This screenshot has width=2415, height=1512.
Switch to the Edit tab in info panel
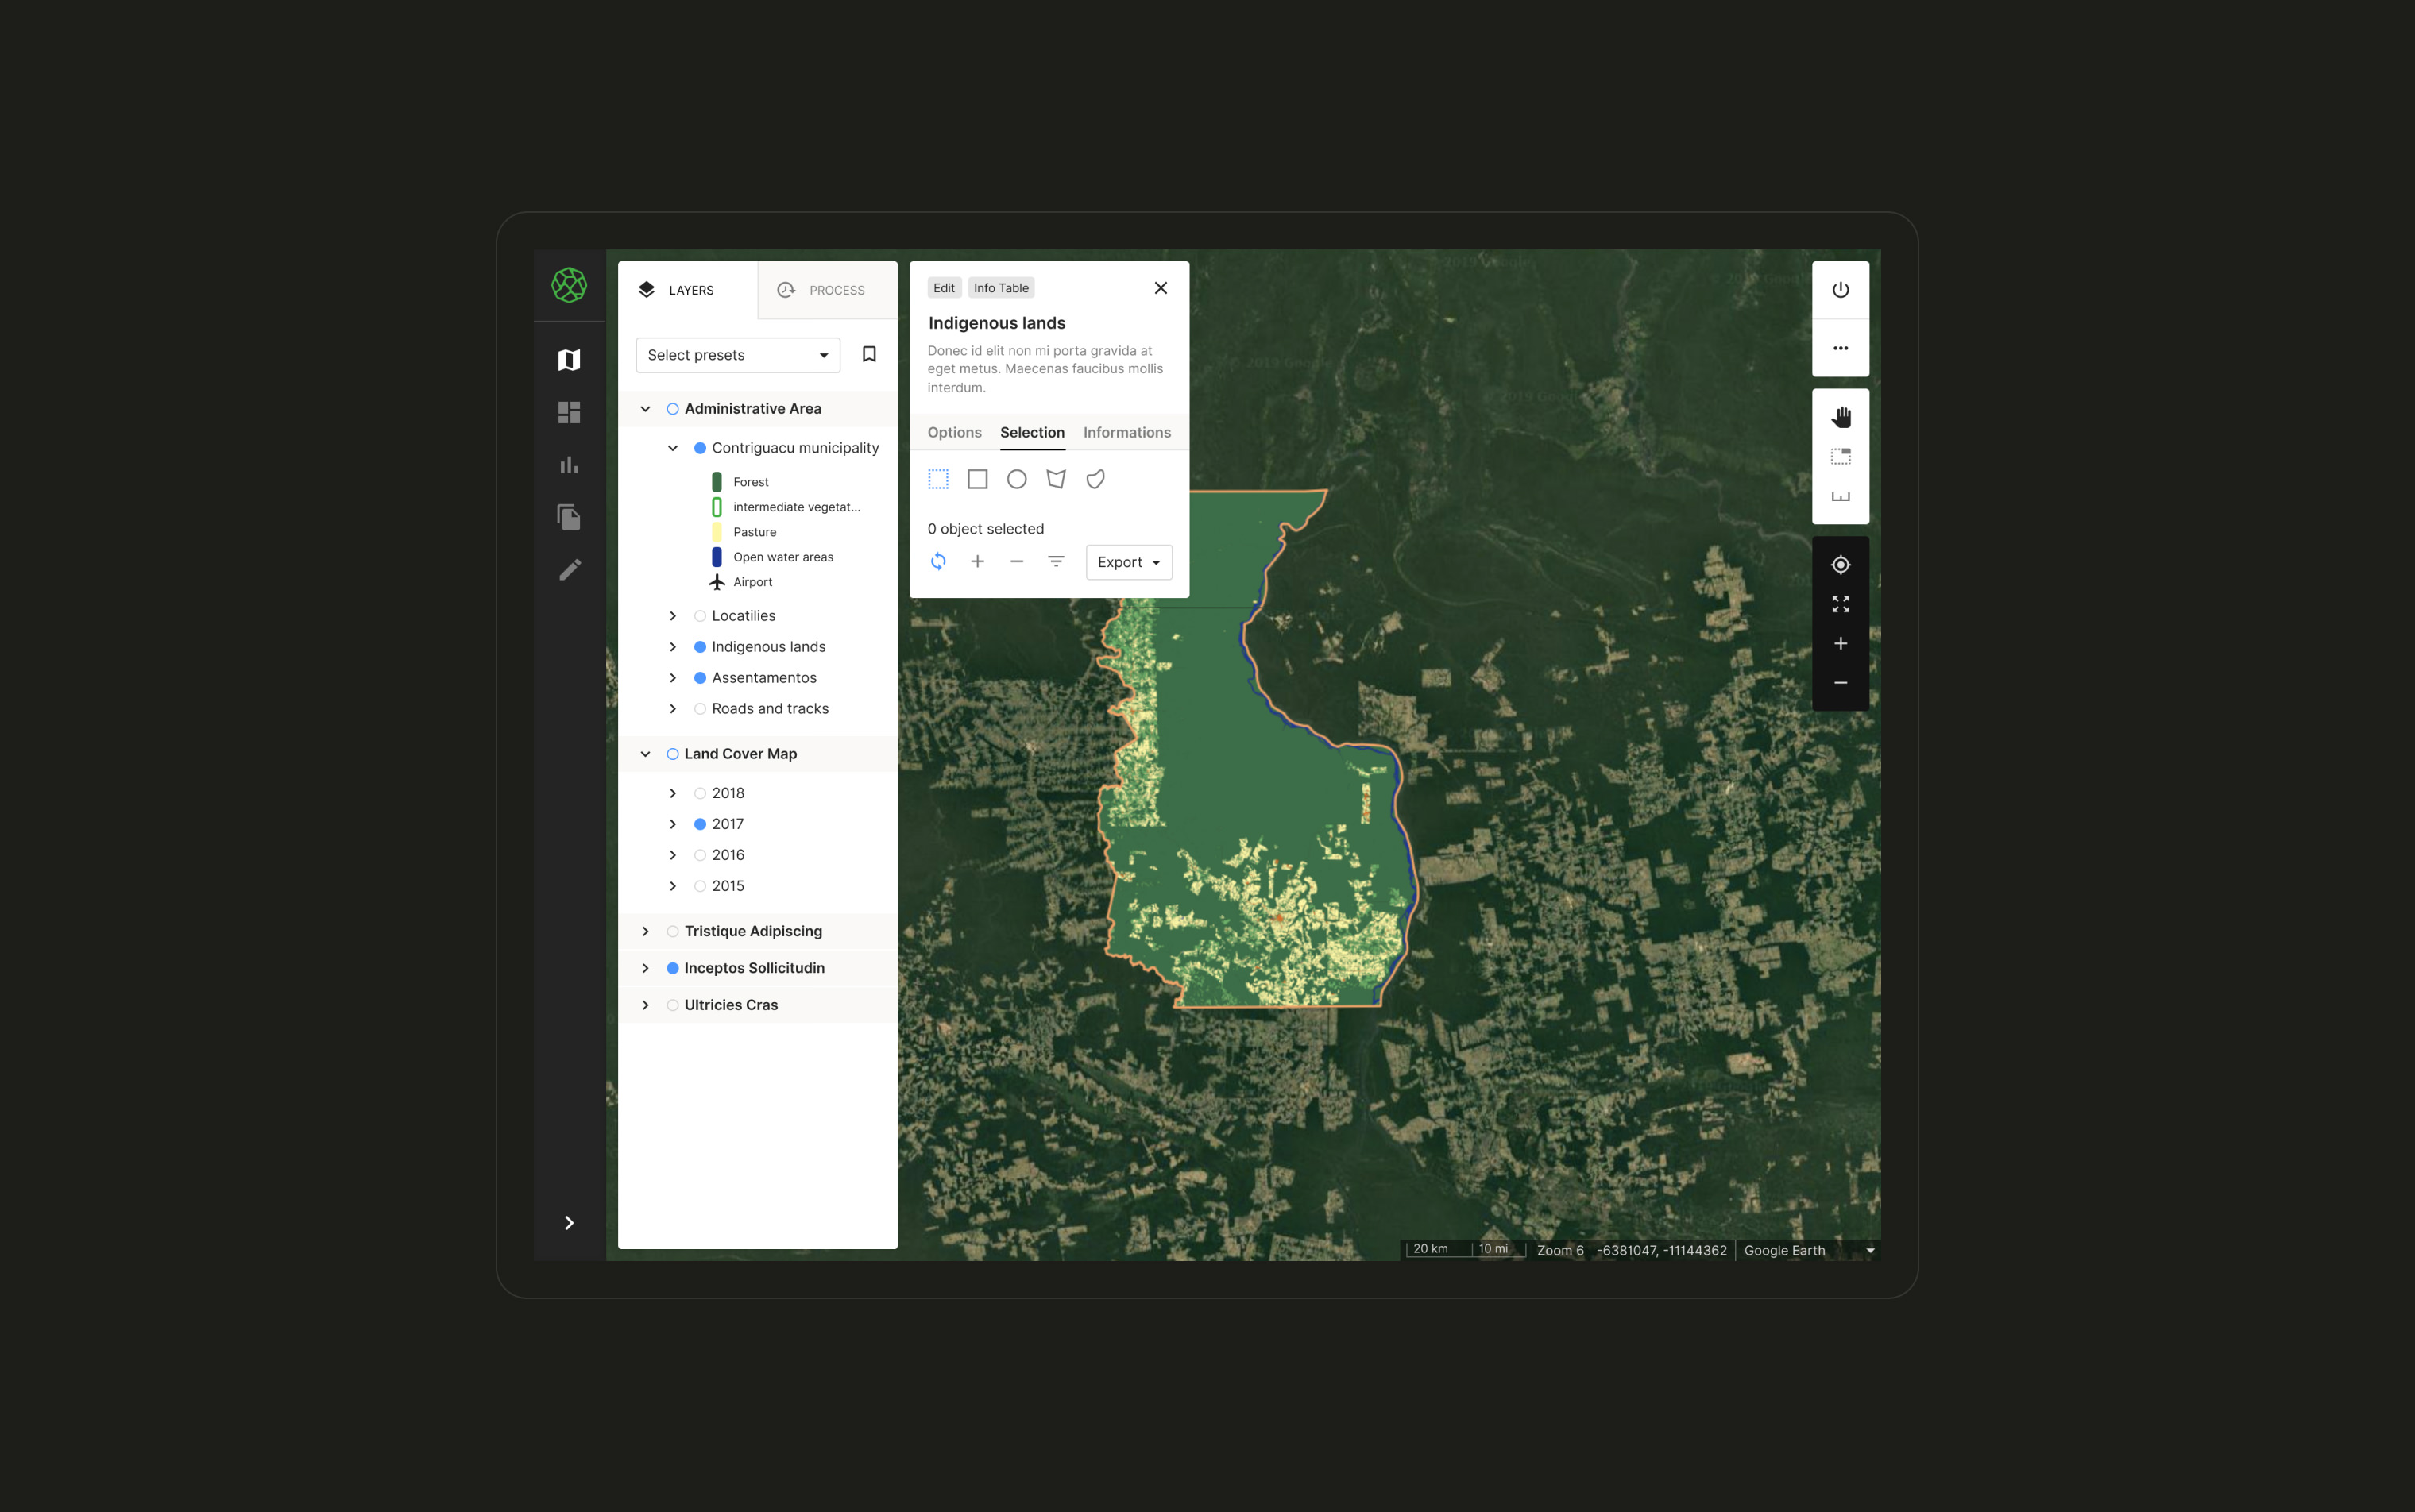(x=945, y=287)
